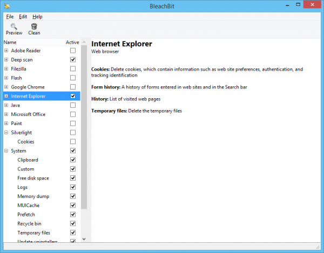Select the Google Chrome row
The height and width of the screenshot is (253, 324).
(42, 87)
